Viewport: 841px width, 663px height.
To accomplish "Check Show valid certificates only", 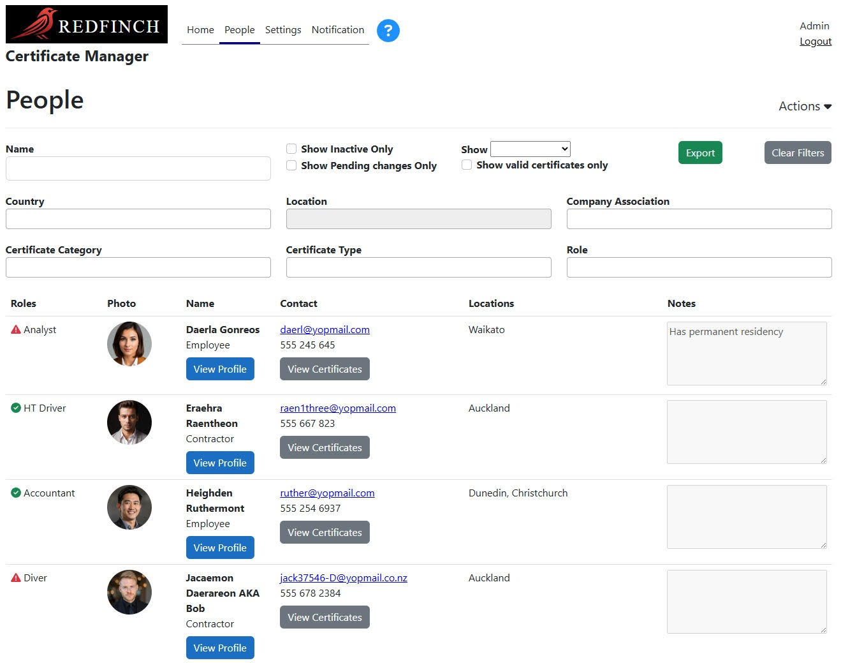I will pyautogui.click(x=467, y=164).
